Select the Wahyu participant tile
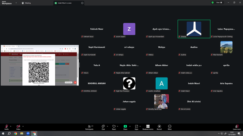Image resolution: width=243 pixels, height=136 pixels. [161, 47]
